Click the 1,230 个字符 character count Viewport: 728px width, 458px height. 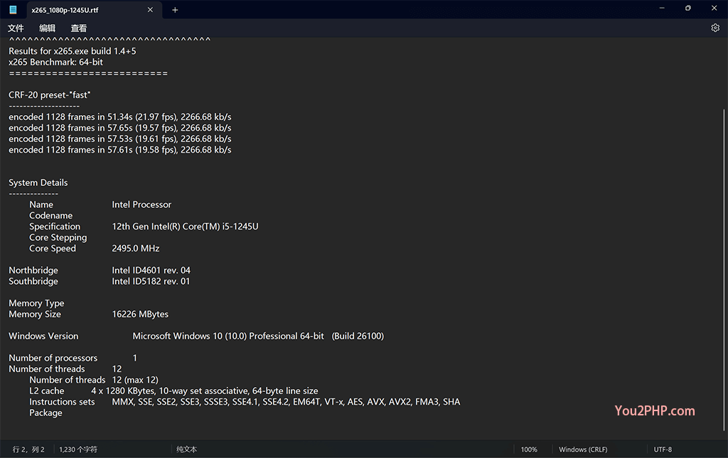pyautogui.click(x=78, y=449)
